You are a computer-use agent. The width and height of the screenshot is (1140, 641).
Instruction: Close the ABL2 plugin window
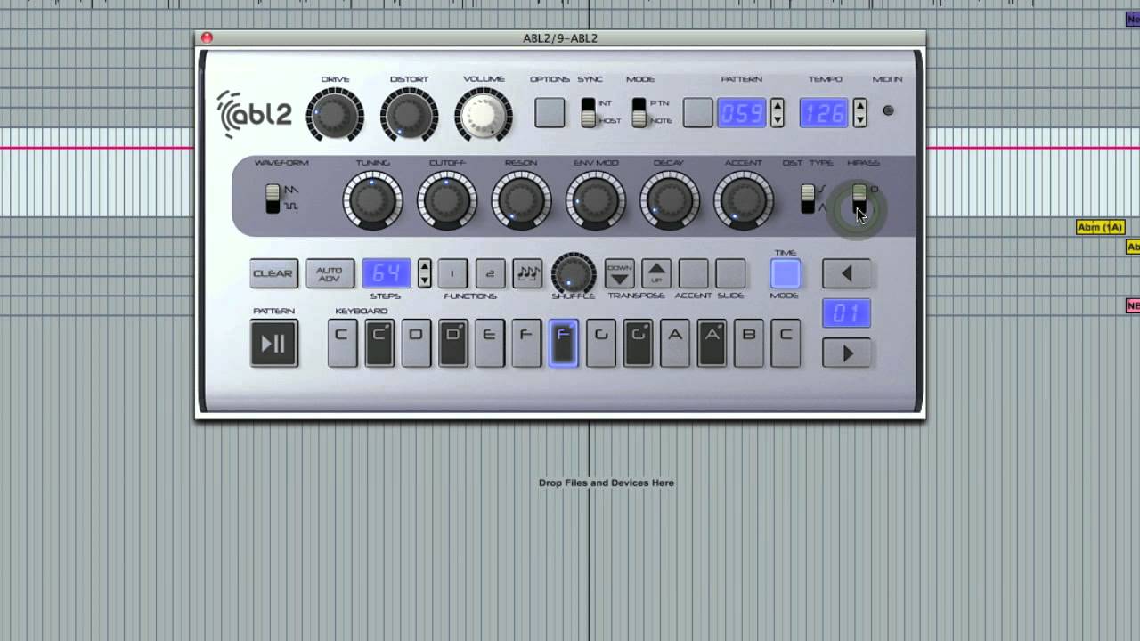207,37
